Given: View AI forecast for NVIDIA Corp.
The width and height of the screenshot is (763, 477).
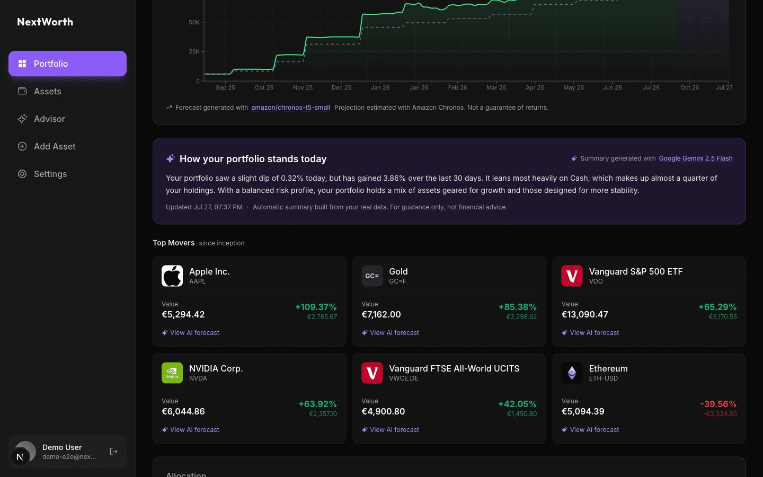Looking at the screenshot, I should point(190,430).
